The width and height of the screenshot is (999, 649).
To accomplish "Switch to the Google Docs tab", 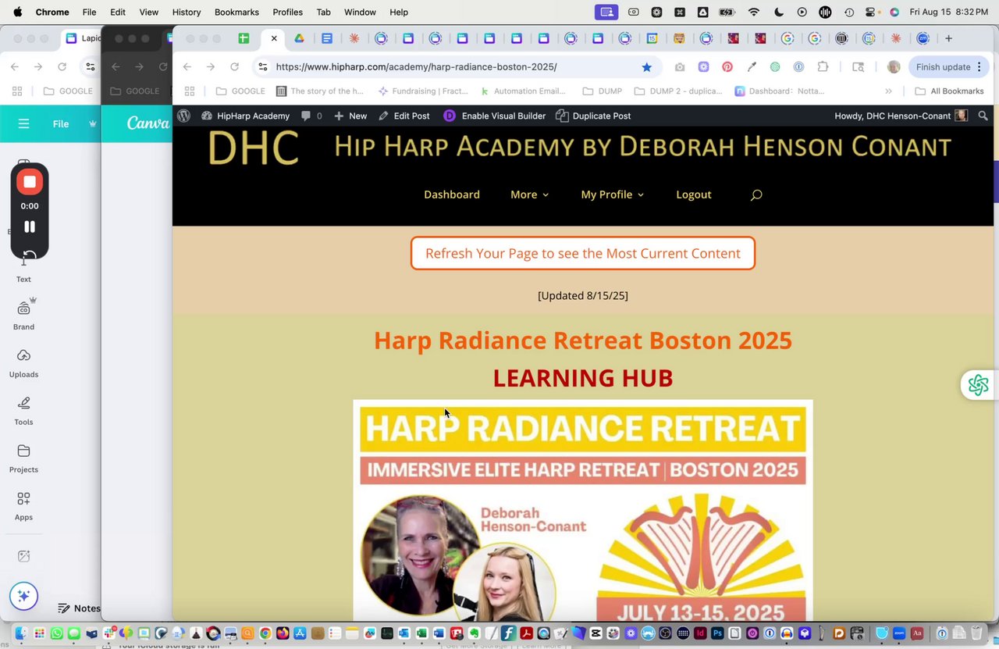I will coord(327,38).
